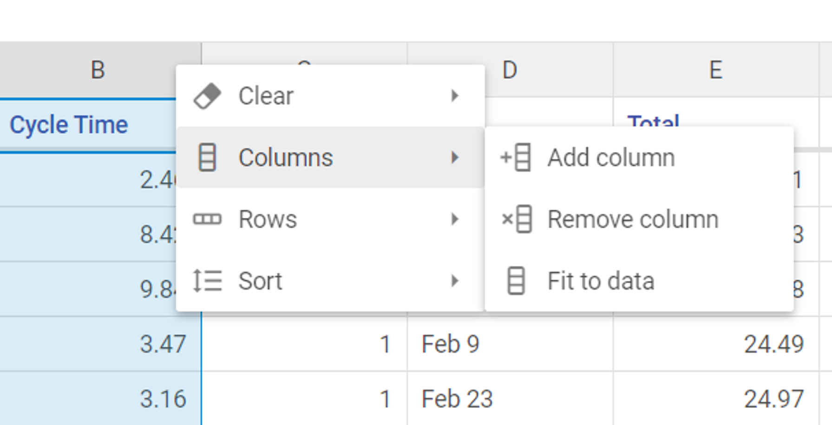Click the eraser icon beside Clear
This screenshot has height=425, width=832.
tap(207, 96)
